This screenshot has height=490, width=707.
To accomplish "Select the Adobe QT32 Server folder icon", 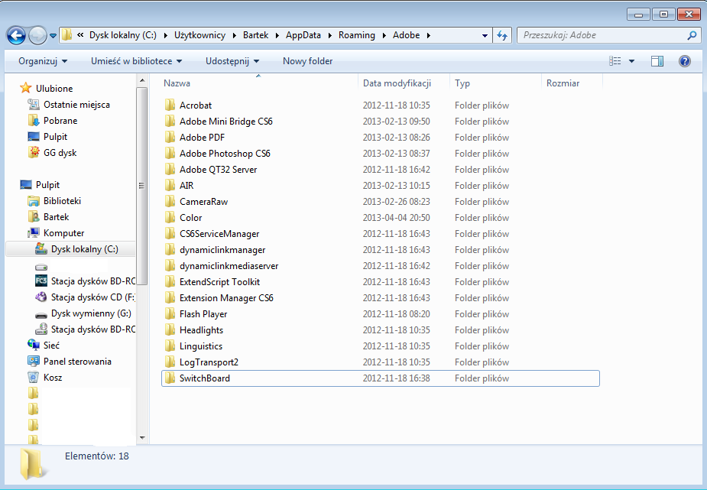I will (170, 170).
